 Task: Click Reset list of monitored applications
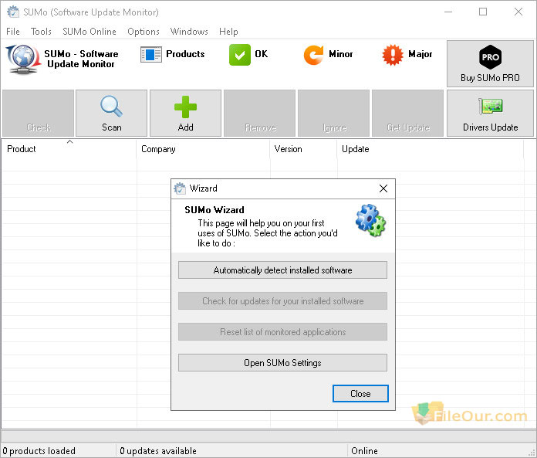(282, 332)
